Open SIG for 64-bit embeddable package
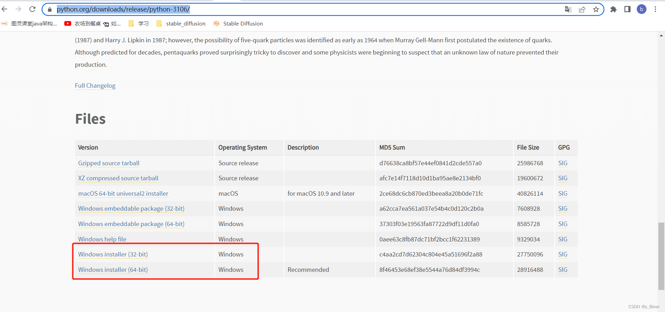 click(563, 224)
